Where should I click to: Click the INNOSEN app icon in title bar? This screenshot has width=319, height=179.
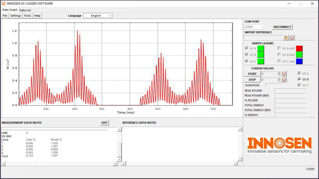pos(4,4)
